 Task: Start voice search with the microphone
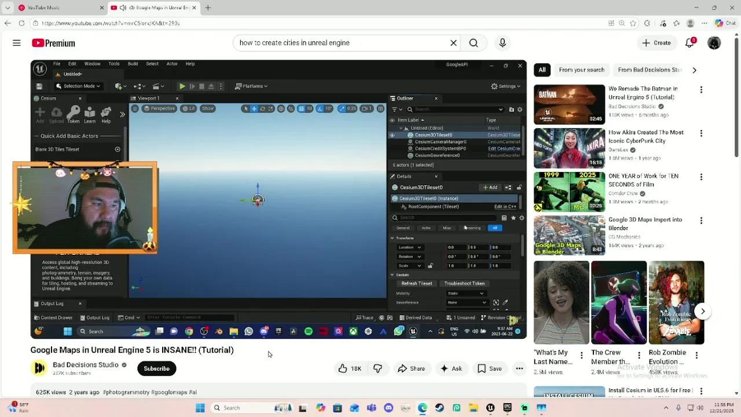[x=502, y=43]
